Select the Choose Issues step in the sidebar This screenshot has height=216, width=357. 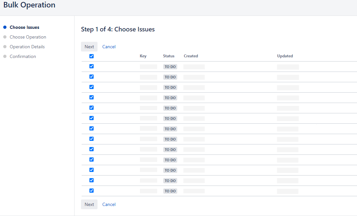24,27
